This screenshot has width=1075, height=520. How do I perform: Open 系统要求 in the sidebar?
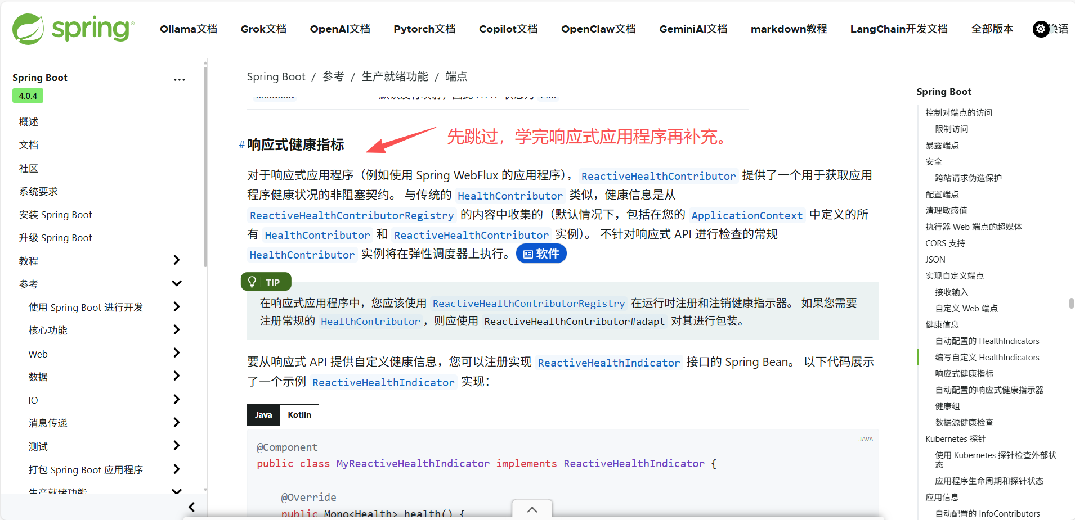pyautogui.click(x=38, y=192)
